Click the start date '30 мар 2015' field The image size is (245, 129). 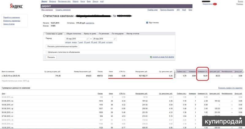76,39
